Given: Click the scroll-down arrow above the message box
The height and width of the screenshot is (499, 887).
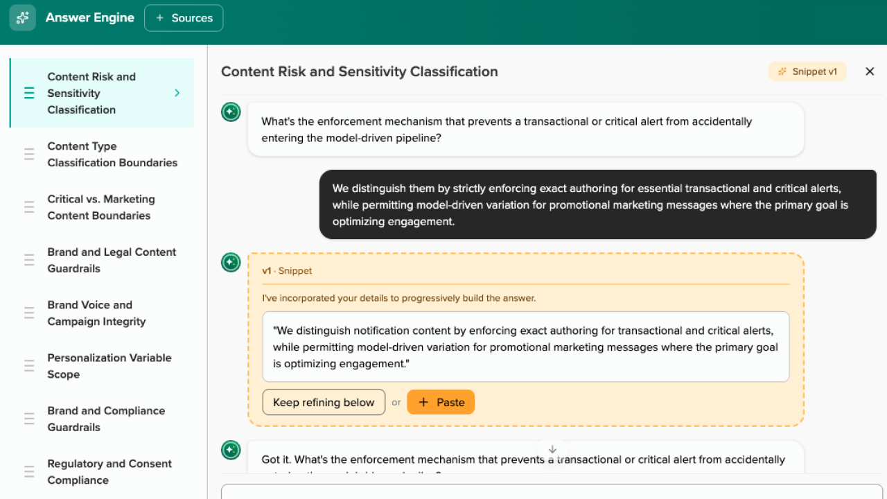Looking at the screenshot, I should point(552,450).
